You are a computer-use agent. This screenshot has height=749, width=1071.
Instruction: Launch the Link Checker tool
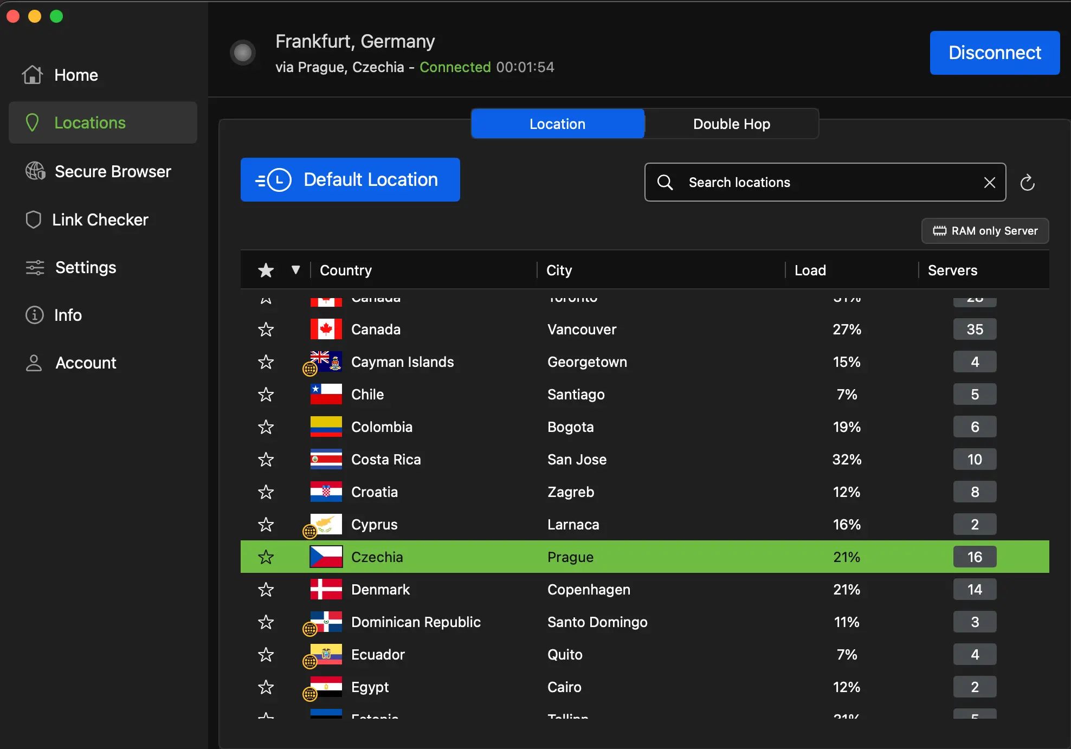click(100, 219)
